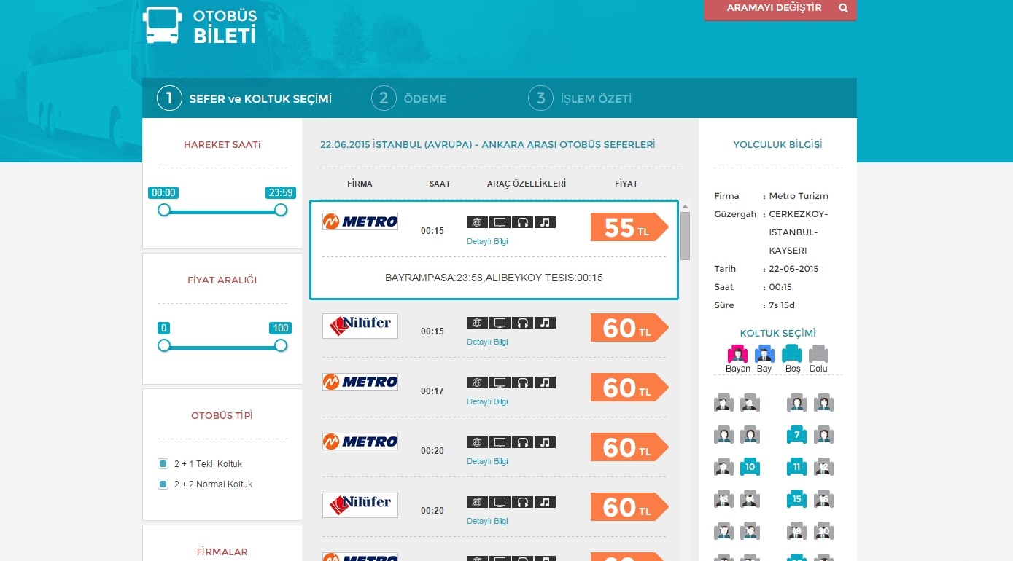
Task: Click the TV icon in Metro 00:17 row
Action: coord(500,382)
